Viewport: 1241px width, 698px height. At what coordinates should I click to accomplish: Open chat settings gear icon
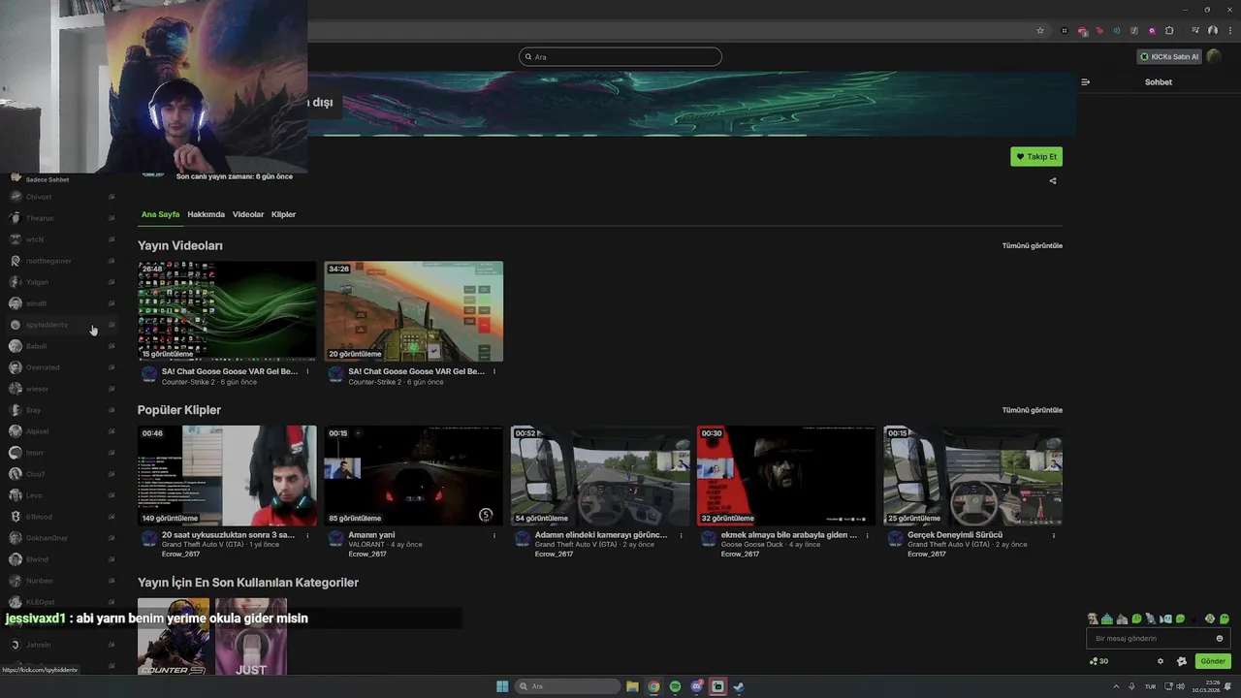pyautogui.click(x=1161, y=661)
